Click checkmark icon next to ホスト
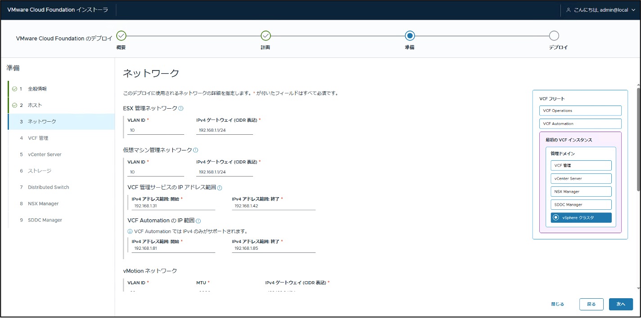641x318 pixels. coord(14,105)
